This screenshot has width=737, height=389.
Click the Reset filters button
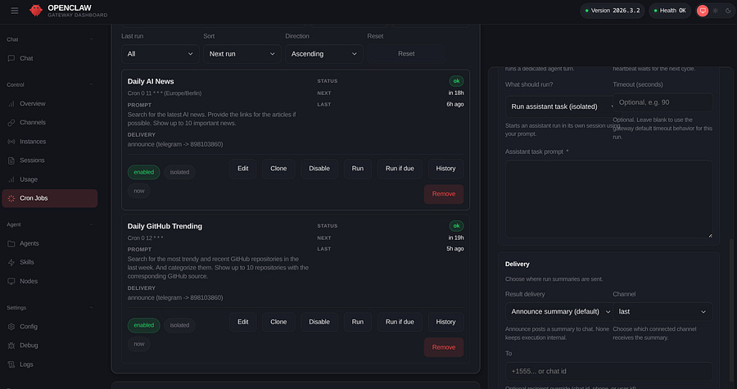tap(406, 54)
